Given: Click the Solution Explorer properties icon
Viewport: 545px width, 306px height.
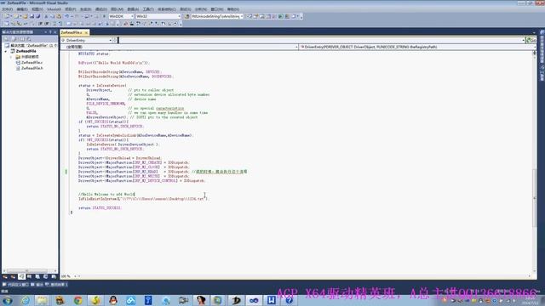Looking at the screenshot, I should [6, 39].
